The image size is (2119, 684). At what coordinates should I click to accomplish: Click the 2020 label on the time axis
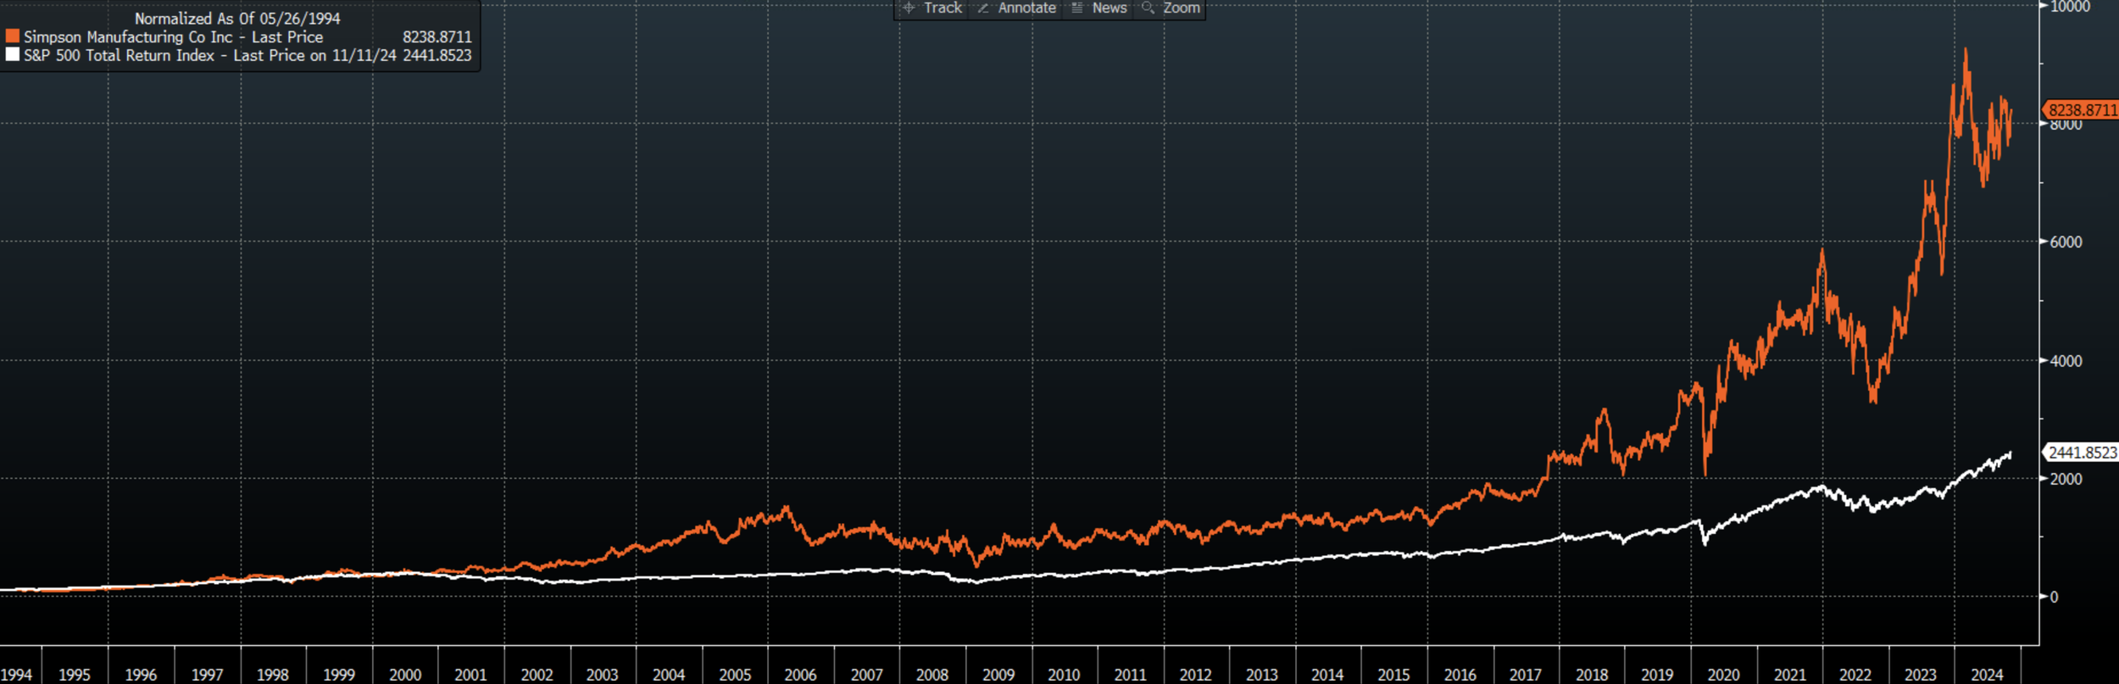[x=1723, y=675]
